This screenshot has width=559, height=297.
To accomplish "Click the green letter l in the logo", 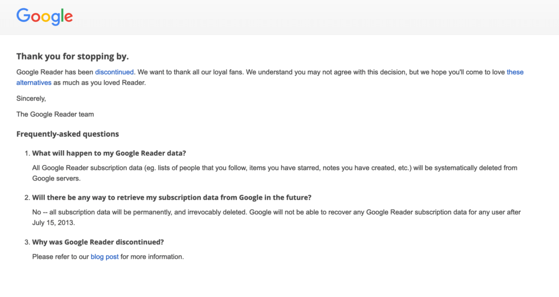I will click(x=62, y=15).
